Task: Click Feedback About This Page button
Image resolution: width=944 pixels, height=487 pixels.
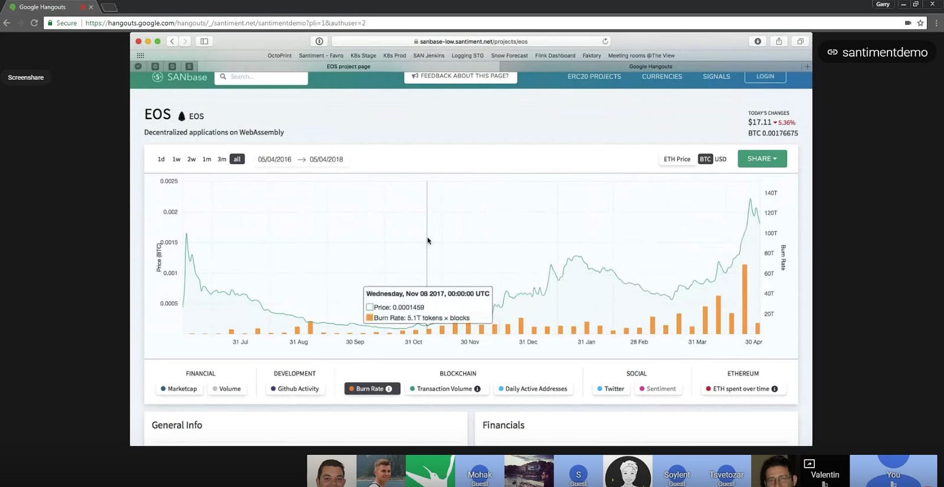Action: (460, 76)
